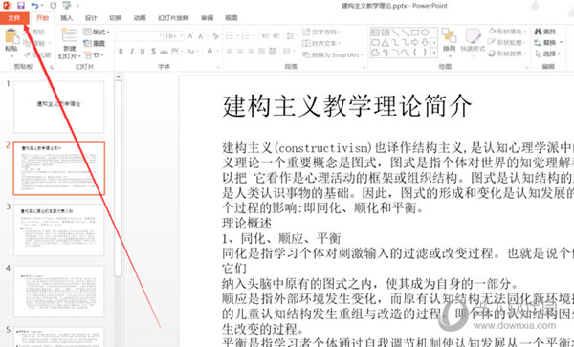The height and width of the screenshot is (347, 574).
Task: Open 形状填充 (Shape Fill) color option
Action: pyautogui.click(x=508, y=32)
